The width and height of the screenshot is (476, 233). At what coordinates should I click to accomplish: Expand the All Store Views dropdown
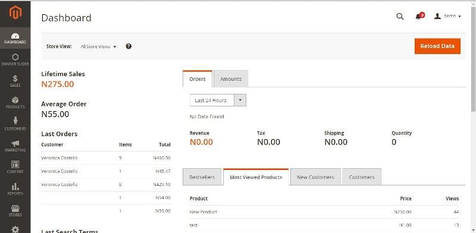[x=98, y=46]
